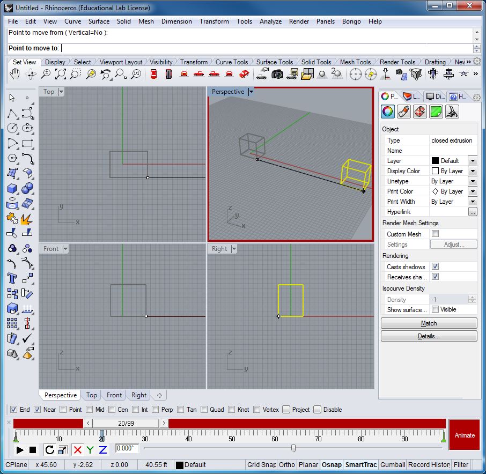Click the Explode tool icon
Viewport: 486px width, 474px height.
pyautogui.click(x=27, y=219)
